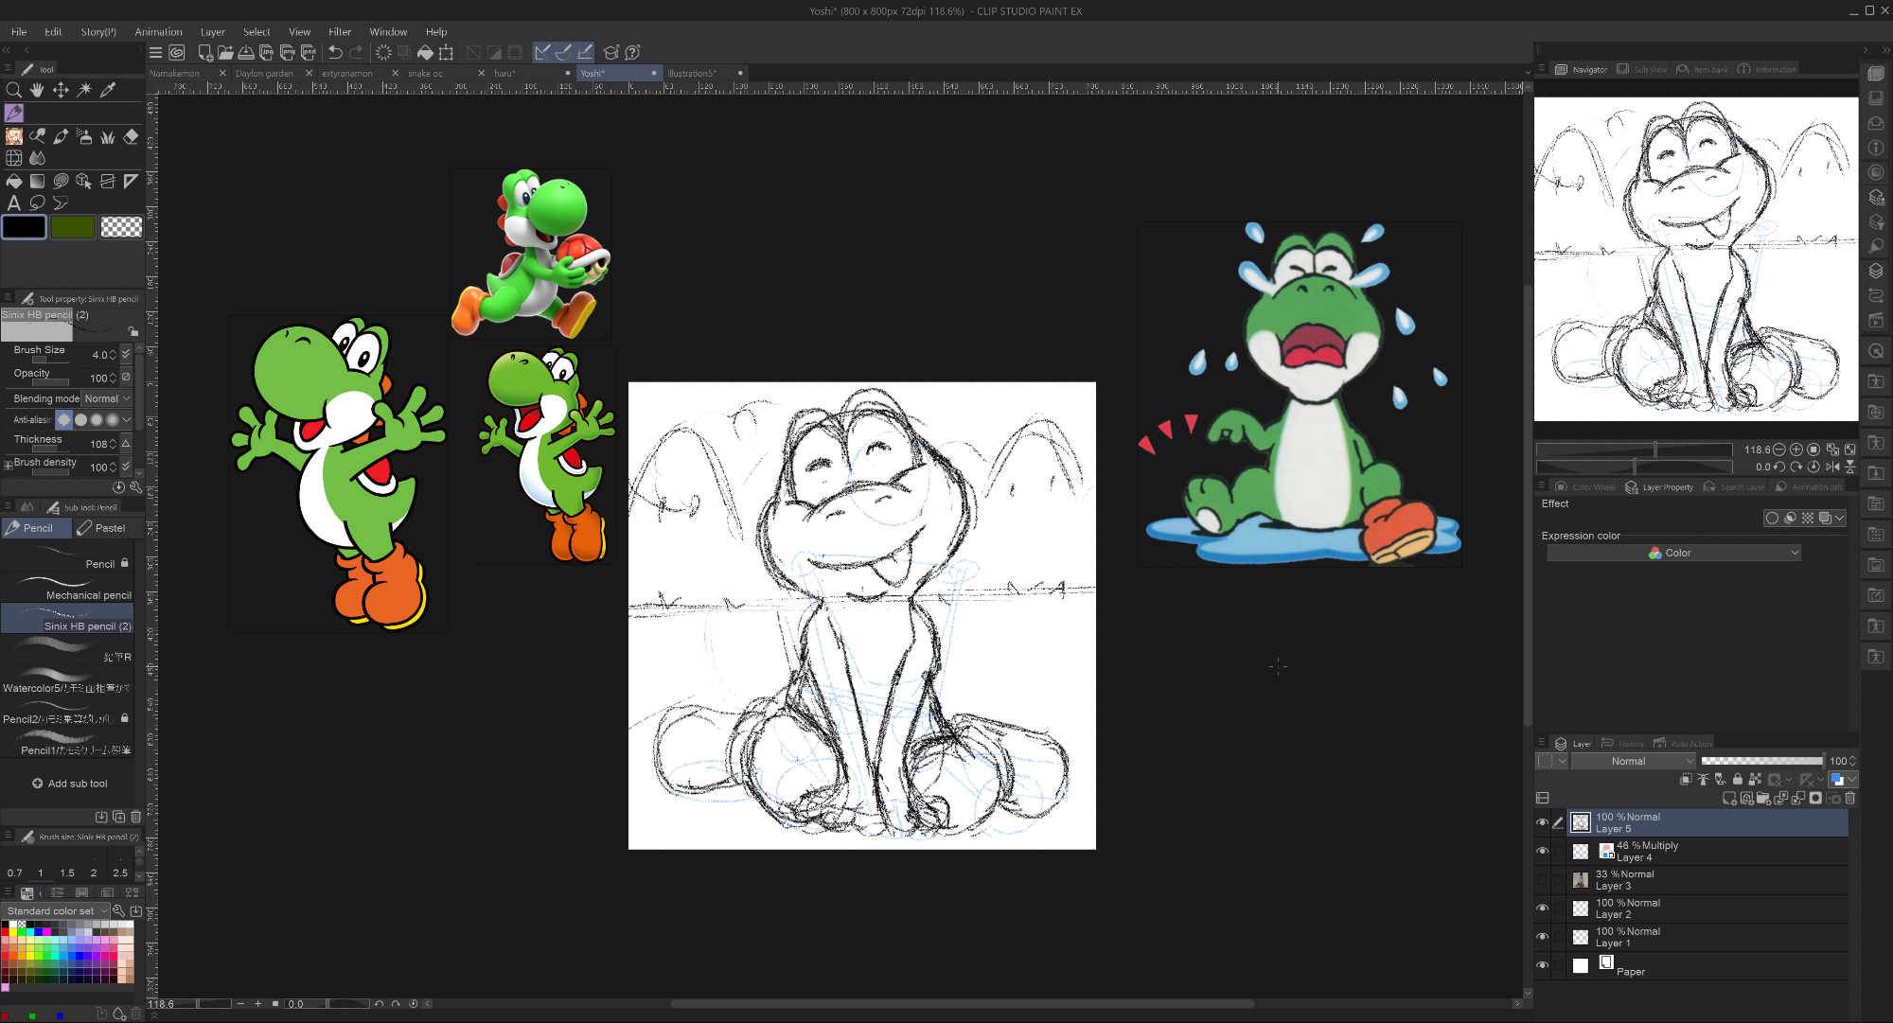1893x1023 pixels.
Task: Toggle Paper layer visibility
Action: coord(1542,965)
